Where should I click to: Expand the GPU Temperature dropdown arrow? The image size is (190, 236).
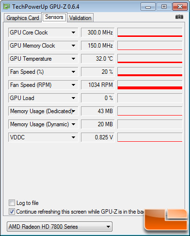(x=73, y=59)
